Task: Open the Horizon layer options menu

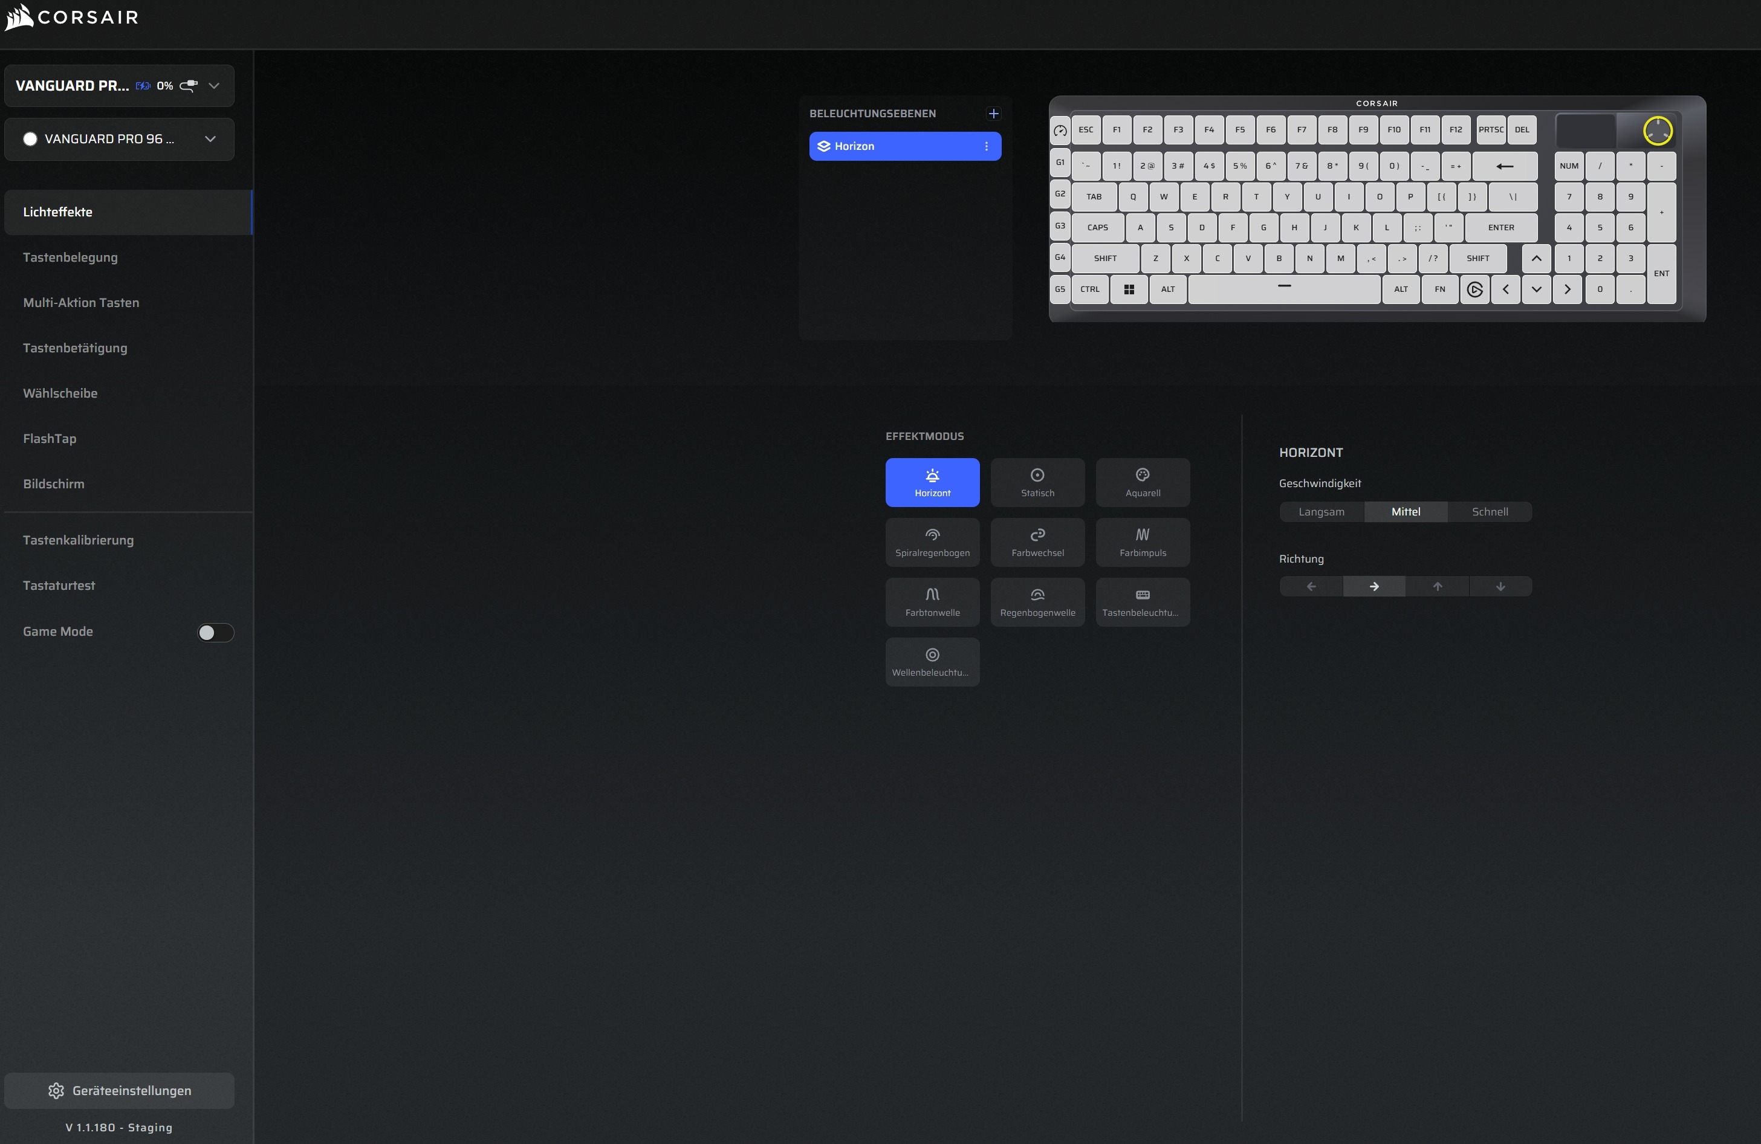Action: [x=985, y=146]
